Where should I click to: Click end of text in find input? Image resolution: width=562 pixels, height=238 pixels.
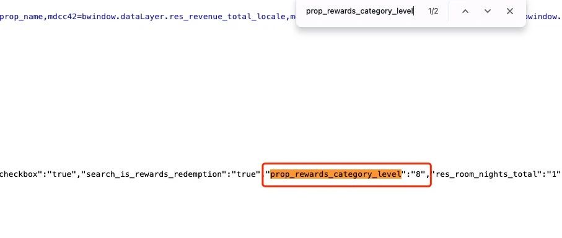coord(414,11)
